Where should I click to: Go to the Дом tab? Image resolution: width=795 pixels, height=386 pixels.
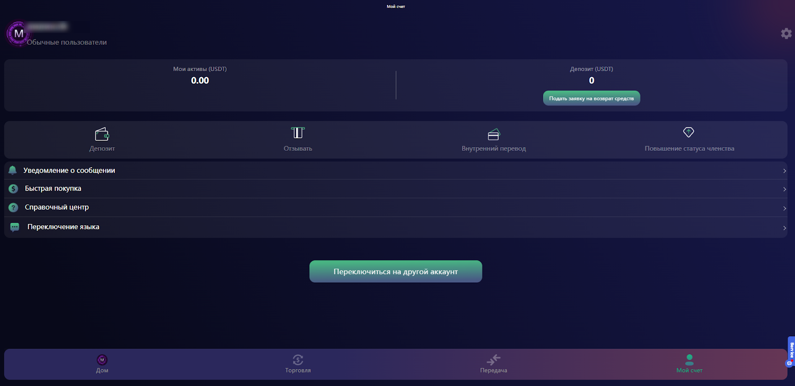tap(102, 364)
